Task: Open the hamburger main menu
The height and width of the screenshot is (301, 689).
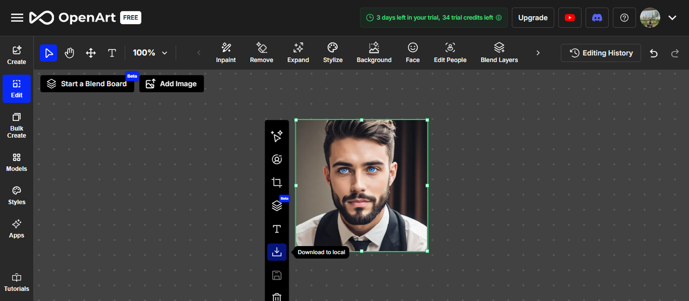Action: [x=17, y=18]
